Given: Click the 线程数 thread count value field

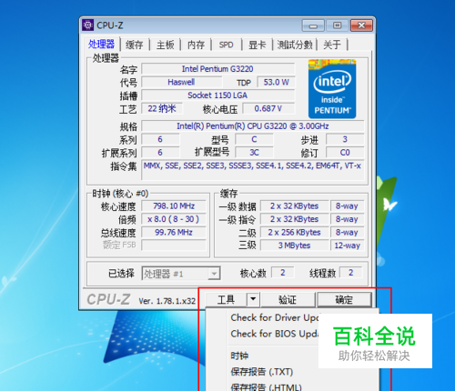Looking at the screenshot, I should (351, 273).
